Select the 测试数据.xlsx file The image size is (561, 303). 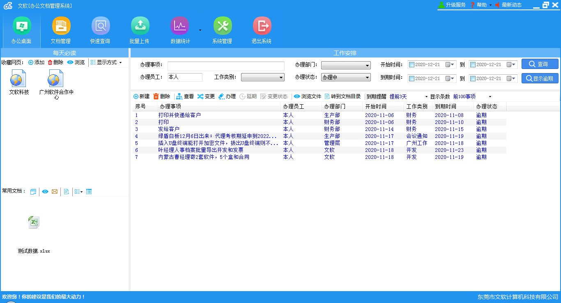(34, 235)
